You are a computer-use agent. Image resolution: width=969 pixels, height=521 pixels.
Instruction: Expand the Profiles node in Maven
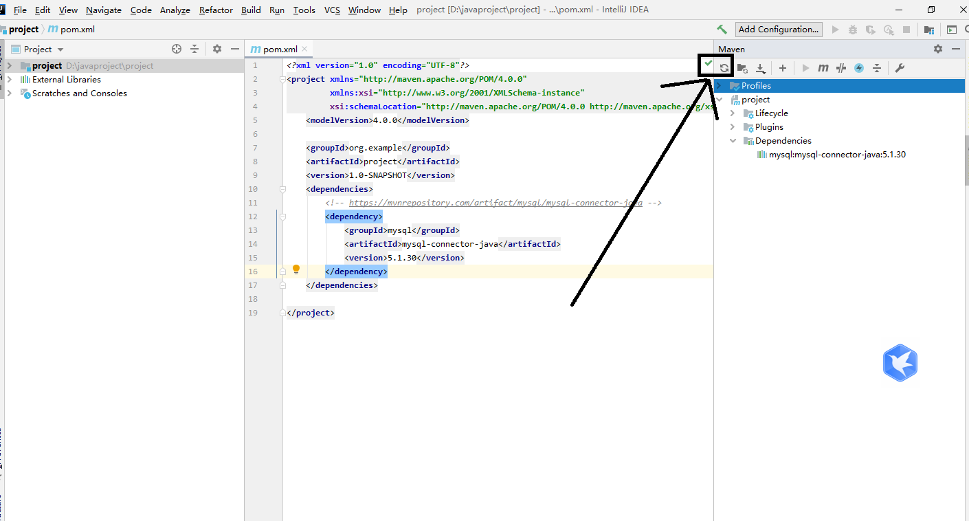coord(720,86)
